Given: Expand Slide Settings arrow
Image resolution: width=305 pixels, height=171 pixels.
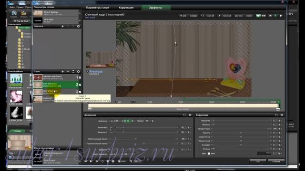Looking at the screenshot, I should 80,13.
